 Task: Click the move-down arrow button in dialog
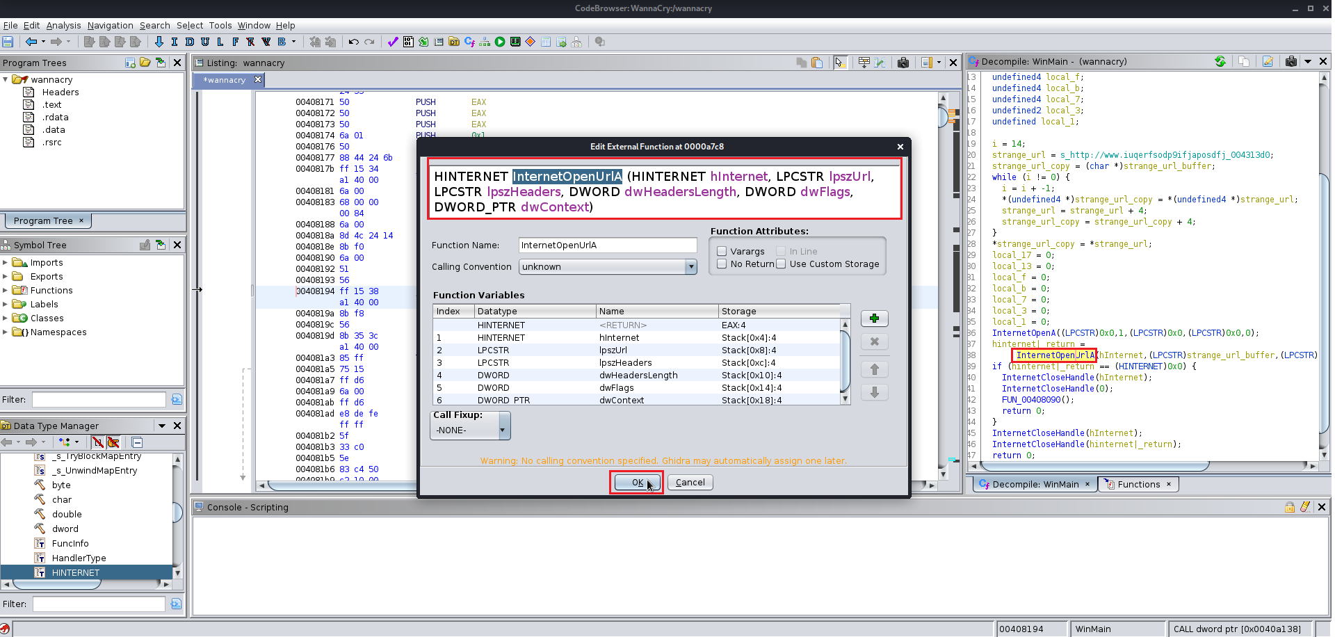click(x=874, y=393)
